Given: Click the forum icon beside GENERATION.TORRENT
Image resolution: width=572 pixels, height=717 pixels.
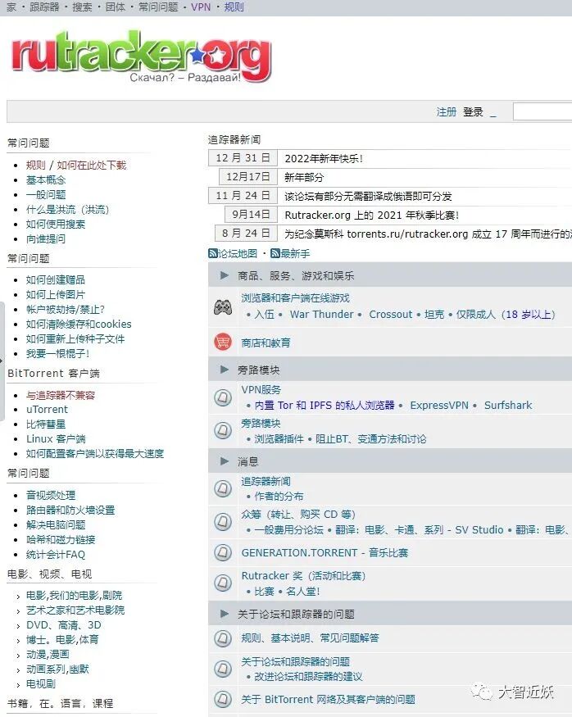Looking at the screenshot, I should click(223, 552).
